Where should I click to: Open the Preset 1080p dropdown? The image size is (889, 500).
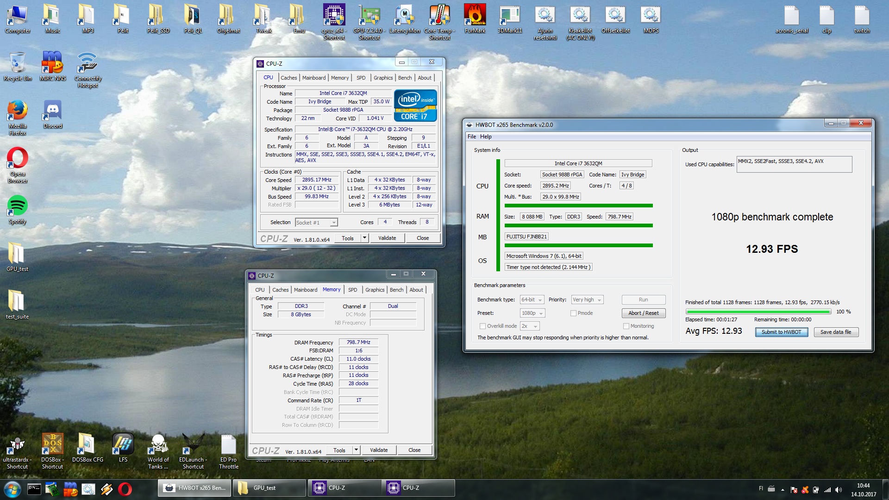[x=532, y=313]
